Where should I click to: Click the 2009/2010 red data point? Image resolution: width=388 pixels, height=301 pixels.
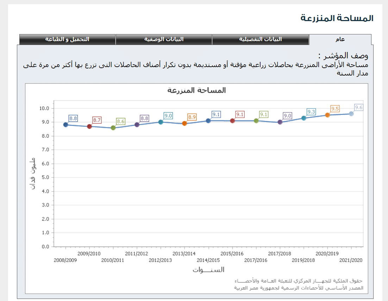click(89, 126)
